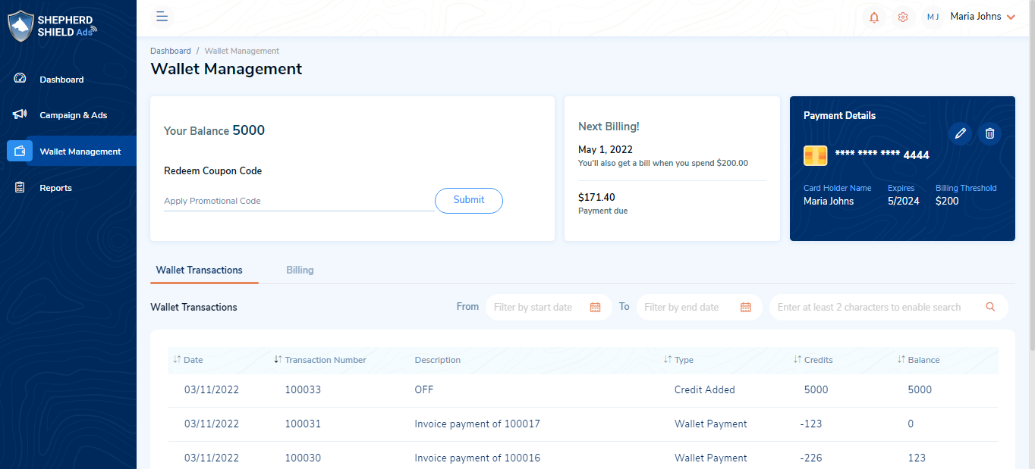Click 'Invoice payment of 100017' description

pyautogui.click(x=477, y=424)
